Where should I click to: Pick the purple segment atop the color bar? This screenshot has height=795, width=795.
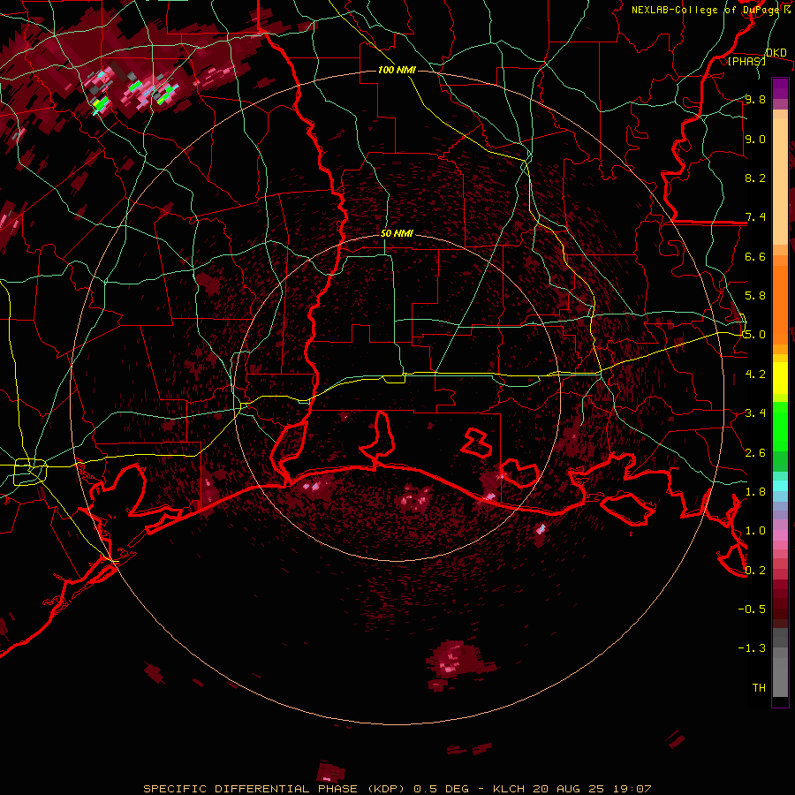[780, 88]
